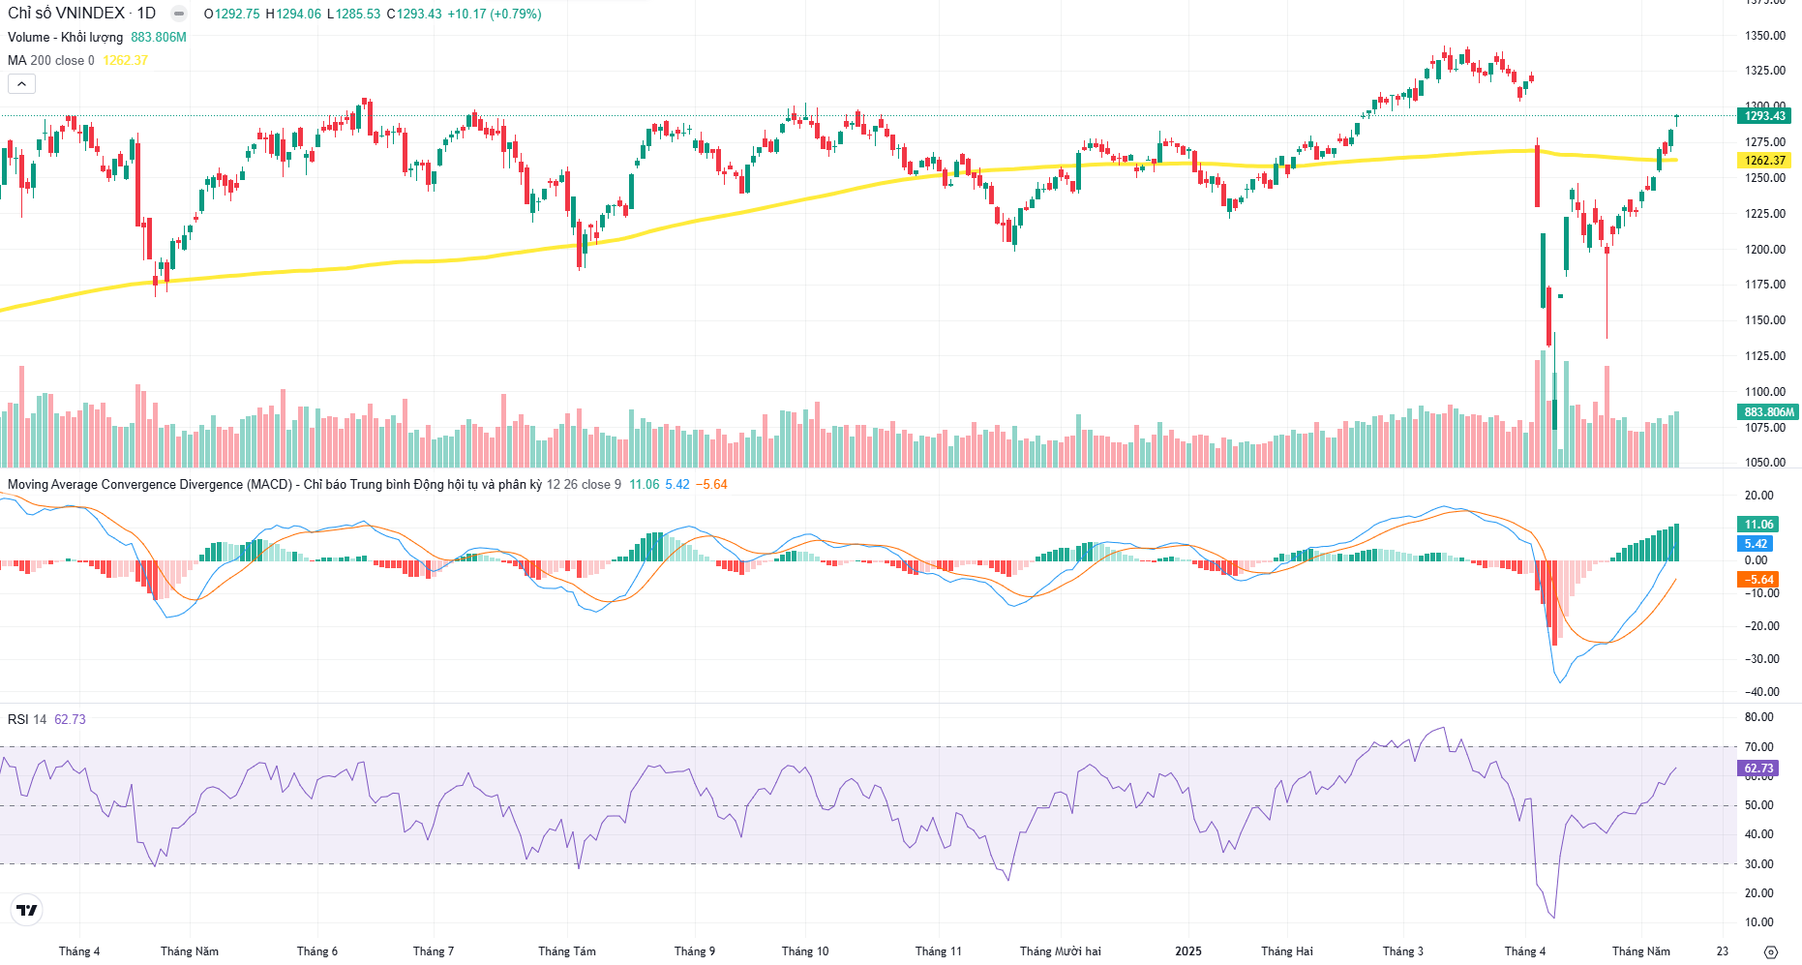Click the Tháng Tám time axis label

tap(567, 951)
